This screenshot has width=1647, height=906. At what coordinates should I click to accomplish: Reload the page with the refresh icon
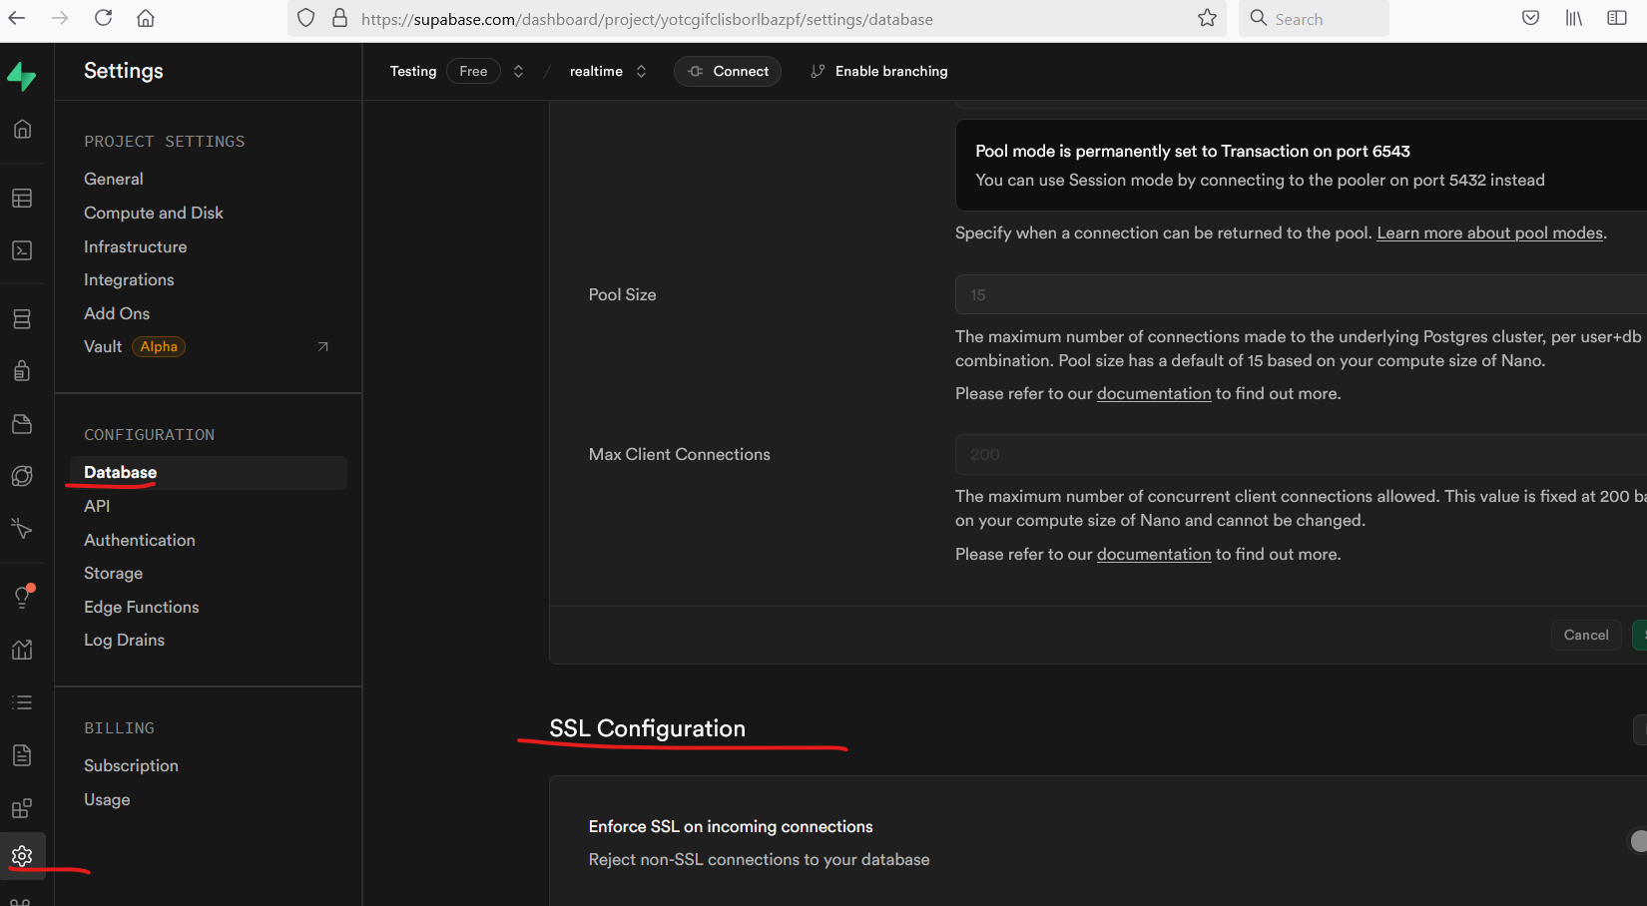tap(103, 18)
